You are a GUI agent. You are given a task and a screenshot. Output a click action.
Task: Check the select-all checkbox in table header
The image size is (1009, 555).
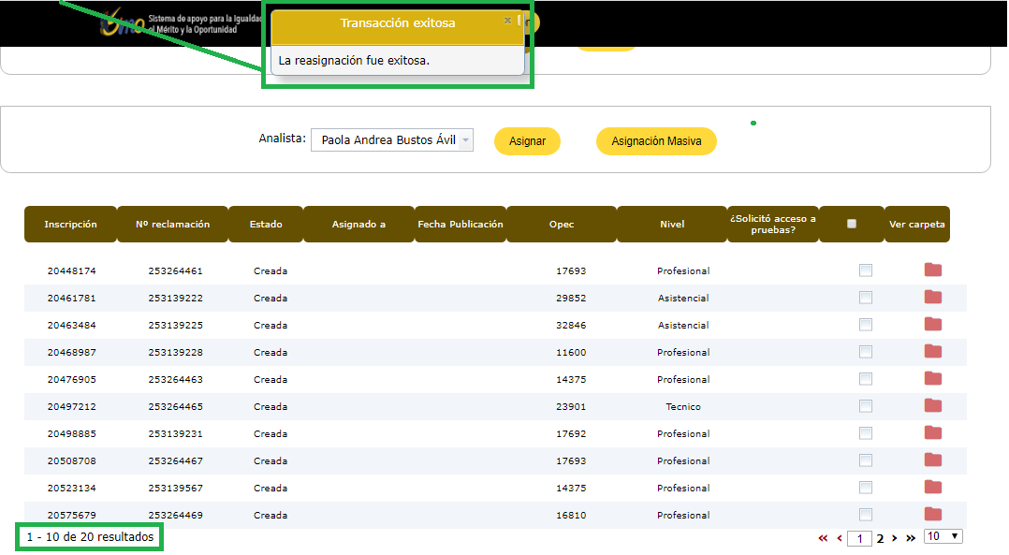[x=851, y=224]
